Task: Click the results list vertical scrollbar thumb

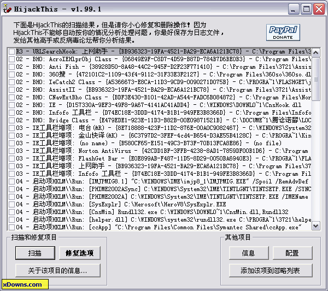Action: pyautogui.click(x=315, y=79)
